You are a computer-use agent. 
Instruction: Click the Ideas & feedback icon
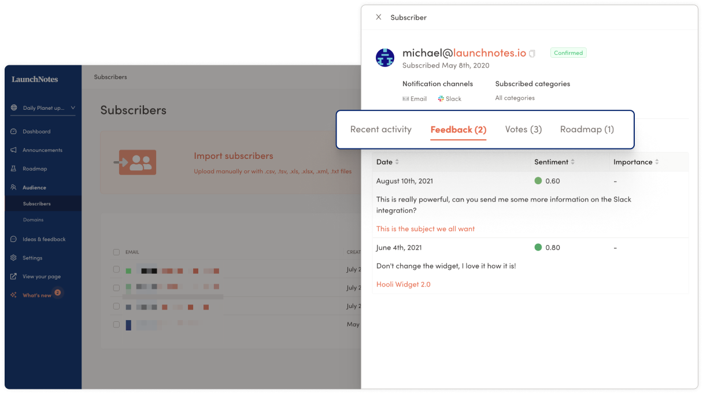click(14, 239)
